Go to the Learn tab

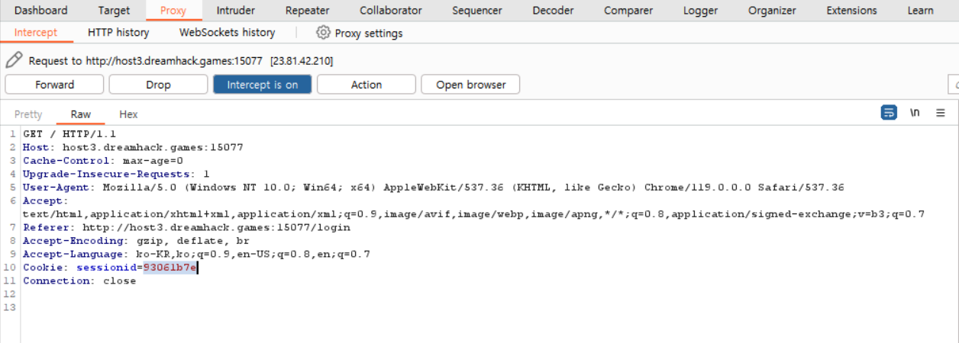(920, 11)
